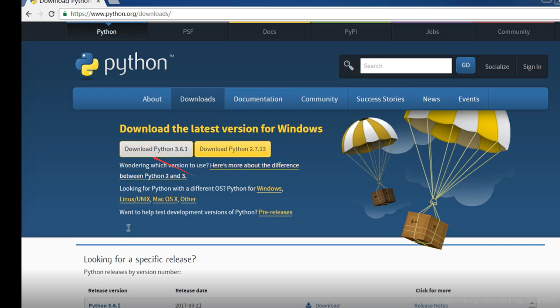Click the green secure padlock icon
This screenshot has height=308, width=560.
(65, 14)
